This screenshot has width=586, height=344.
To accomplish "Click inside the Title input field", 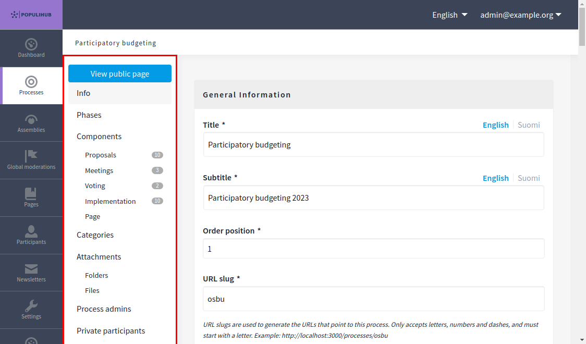I will click(373, 144).
